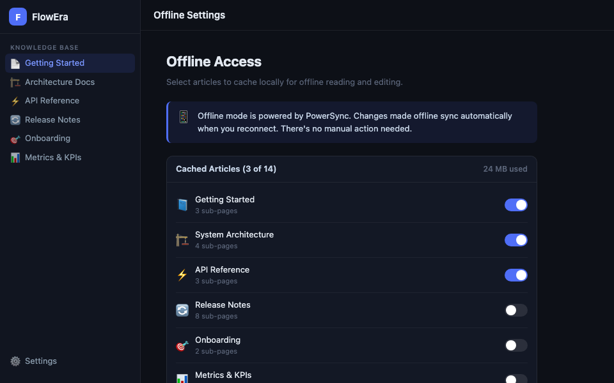Click the Settings gear icon
Image resolution: width=614 pixels, height=383 pixels.
pos(15,361)
